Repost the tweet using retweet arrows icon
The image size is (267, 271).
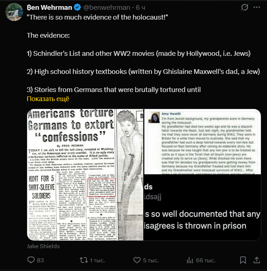pyautogui.click(x=84, y=260)
